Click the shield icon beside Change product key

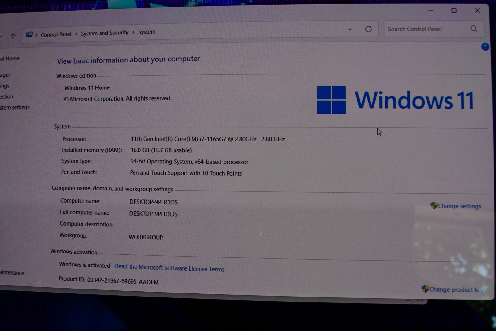(x=425, y=289)
